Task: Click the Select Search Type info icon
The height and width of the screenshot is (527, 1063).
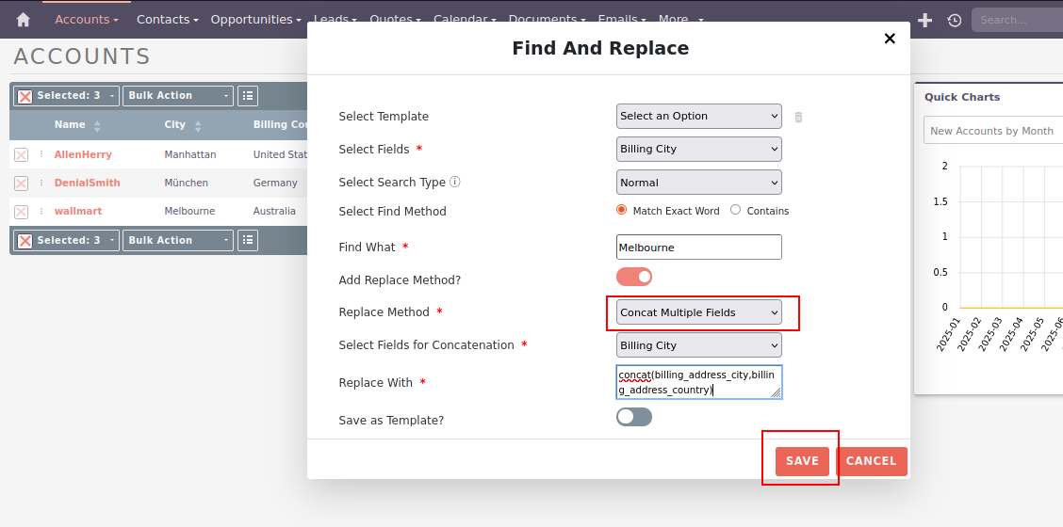Action: (x=455, y=182)
